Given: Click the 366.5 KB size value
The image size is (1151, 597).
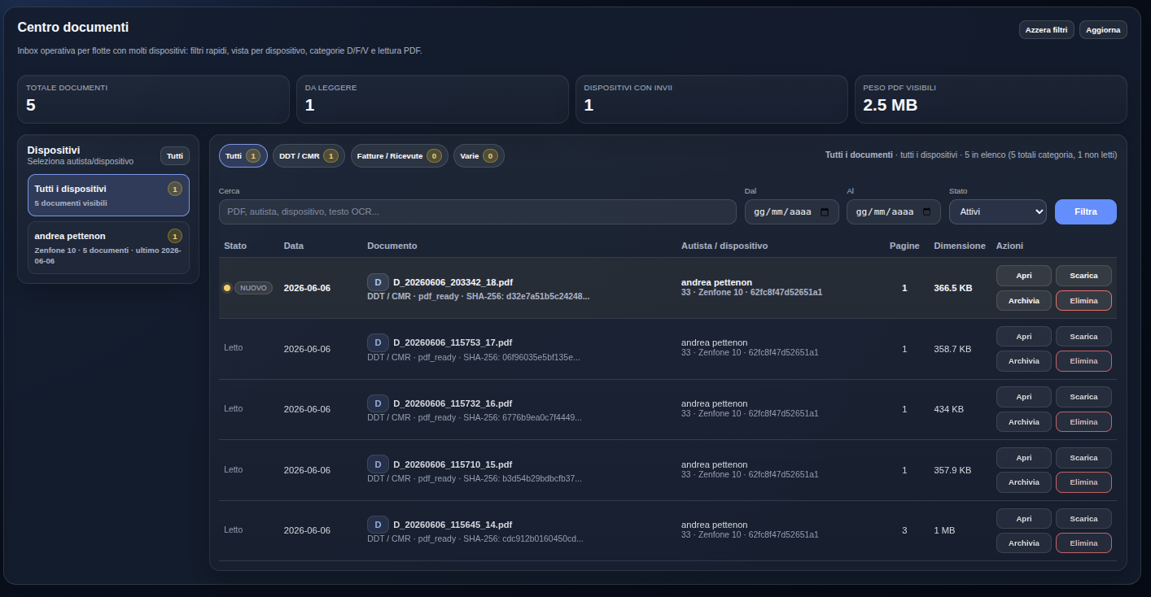Looking at the screenshot, I should 953,288.
